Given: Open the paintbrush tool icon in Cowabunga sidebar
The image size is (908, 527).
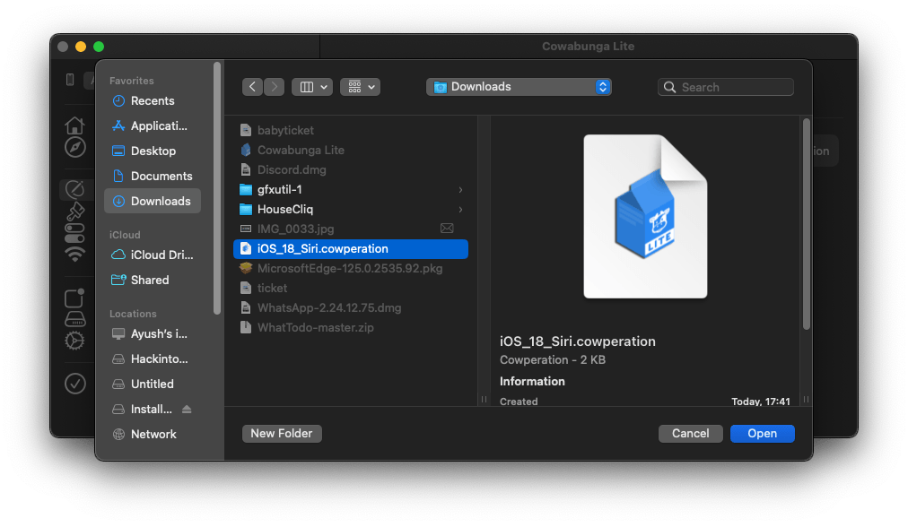Looking at the screenshot, I should 74,212.
